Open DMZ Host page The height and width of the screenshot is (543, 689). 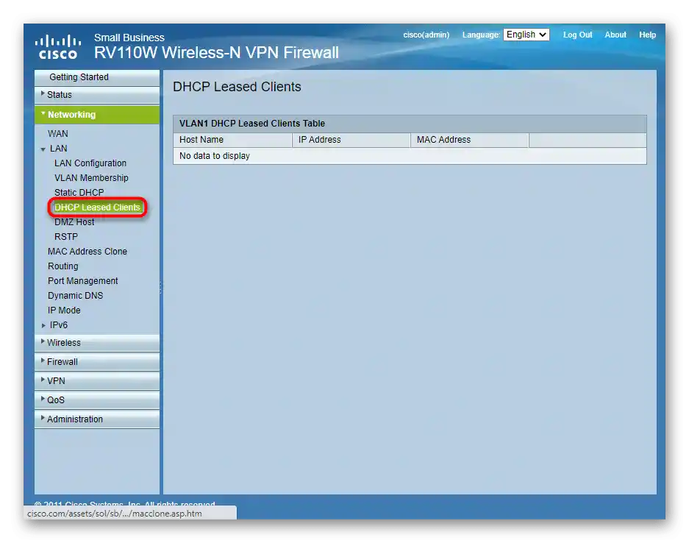pos(74,222)
